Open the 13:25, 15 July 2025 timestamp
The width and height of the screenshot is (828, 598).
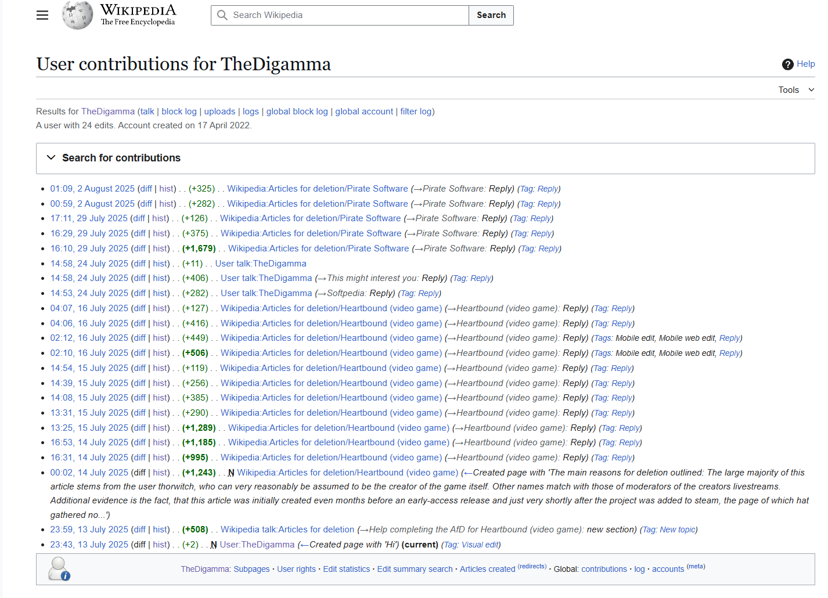pyautogui.click(x=89, y=428)
